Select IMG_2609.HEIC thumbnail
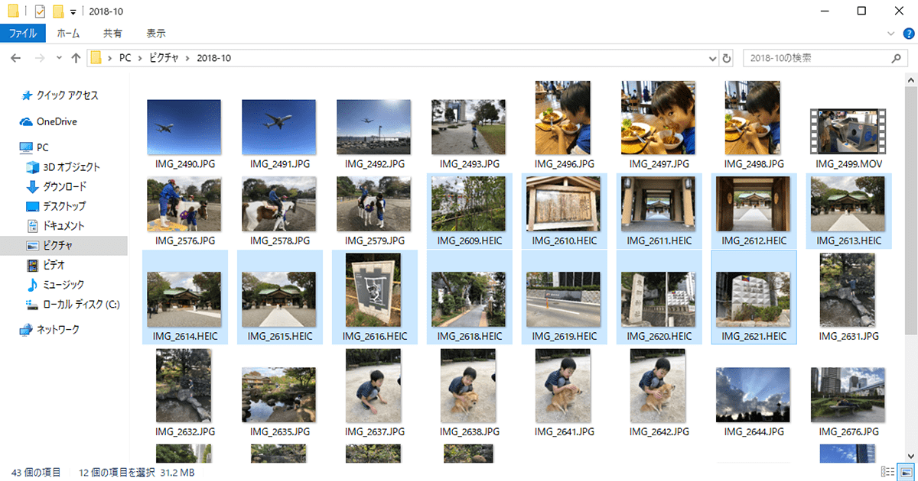This screenshot has width=918, height=481. coord(468,205)
